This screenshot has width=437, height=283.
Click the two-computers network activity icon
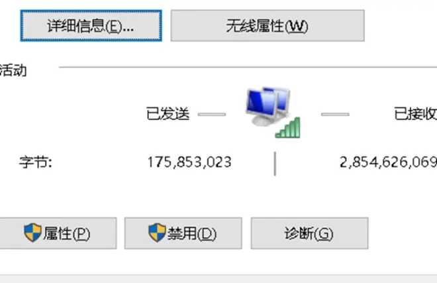273,112
